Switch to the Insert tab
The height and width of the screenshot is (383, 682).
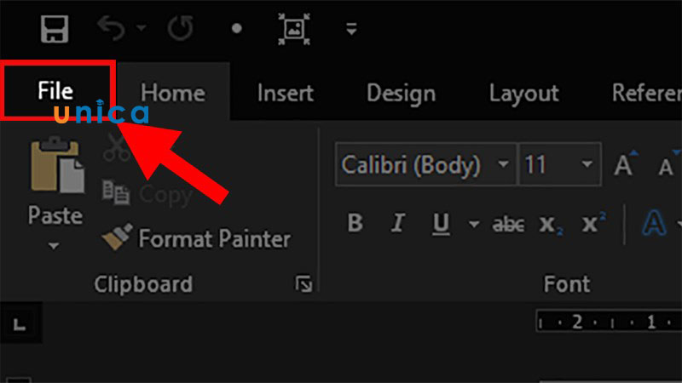pyautogui.click(x=285, y=93)
